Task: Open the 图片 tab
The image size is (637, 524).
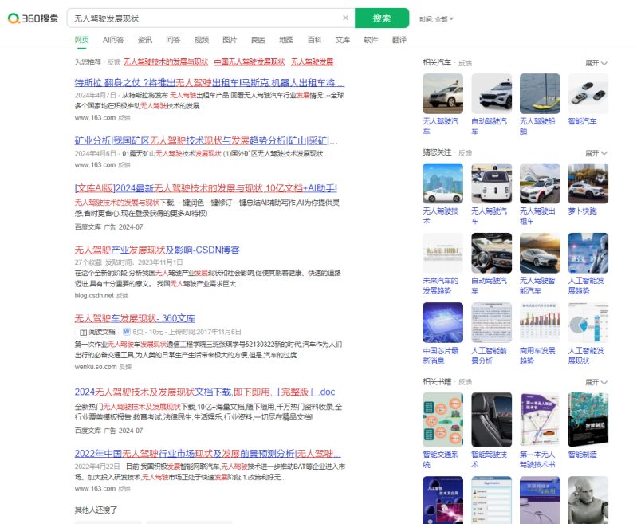Action: tap(230, 40)
